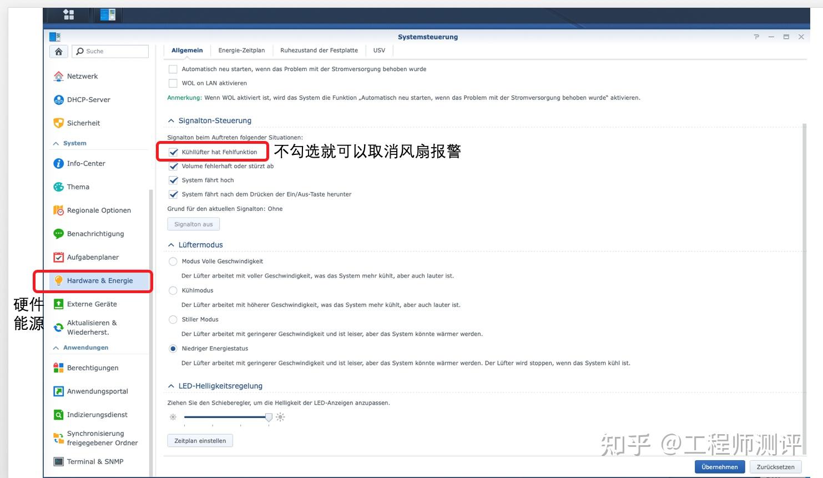Click the home icon in Systemsteuerung
The height and width of the screenshot is (478, 823).
[59, 51]
